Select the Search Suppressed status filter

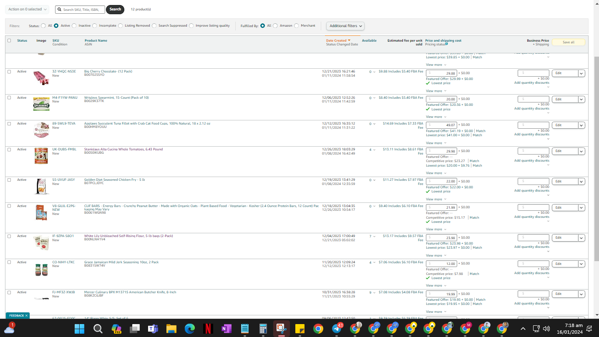click(x=154, y=26)
